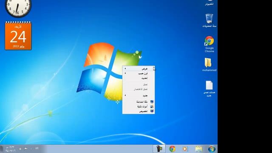
Task: Click the arrow beside فرز حسب
Action: pos(125,74)
